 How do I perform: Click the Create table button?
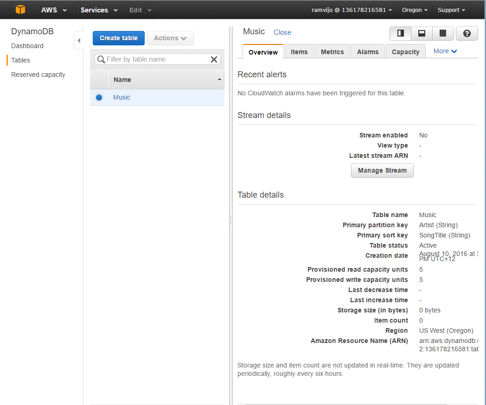pyautogui.click(x=118, y=38)
